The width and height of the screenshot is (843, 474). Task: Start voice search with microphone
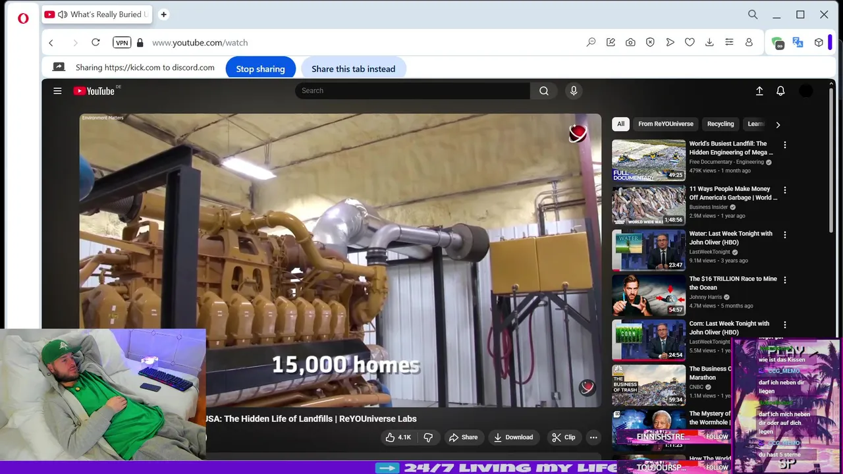pos(574,91)
